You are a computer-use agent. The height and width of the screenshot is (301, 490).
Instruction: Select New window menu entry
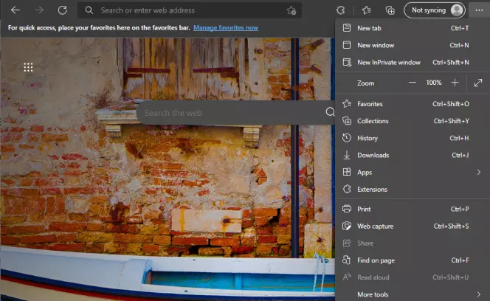pos(413,45)
